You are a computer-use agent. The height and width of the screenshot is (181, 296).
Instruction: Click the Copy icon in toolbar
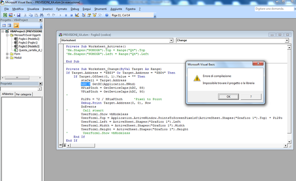(x=31, y=15)
